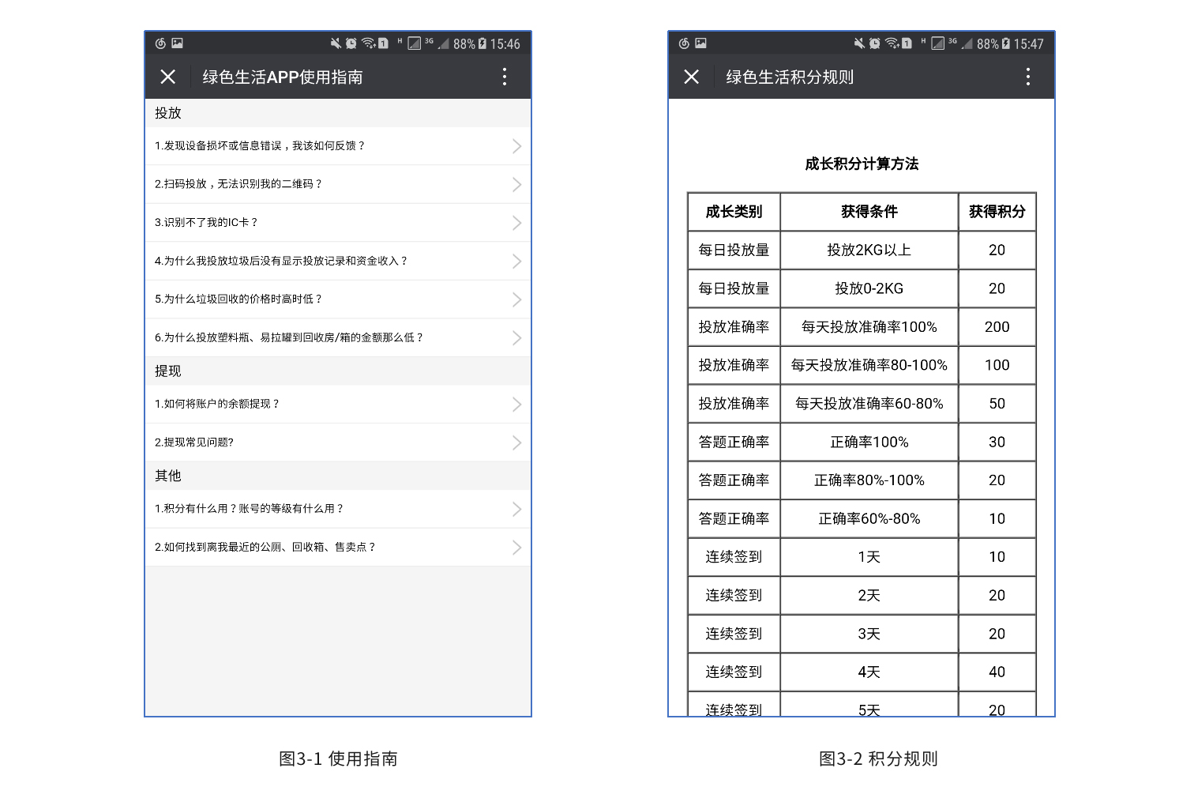Tap the 88% battery indicator in 15:47 status bar
The width and height of the screenshot is (1194, 802).
coord(993,44)
